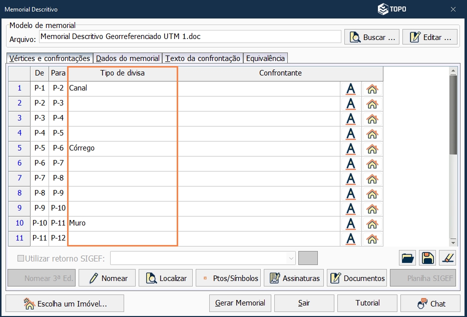
Task: Click the save diskette icon near SIGEF field
Action: (x=426, y=258)
